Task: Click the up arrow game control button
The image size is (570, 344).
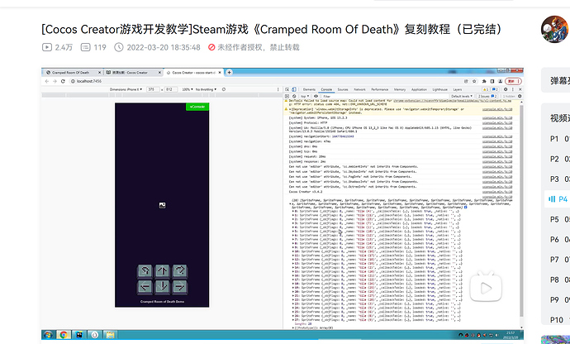Action: click(163, 271)
